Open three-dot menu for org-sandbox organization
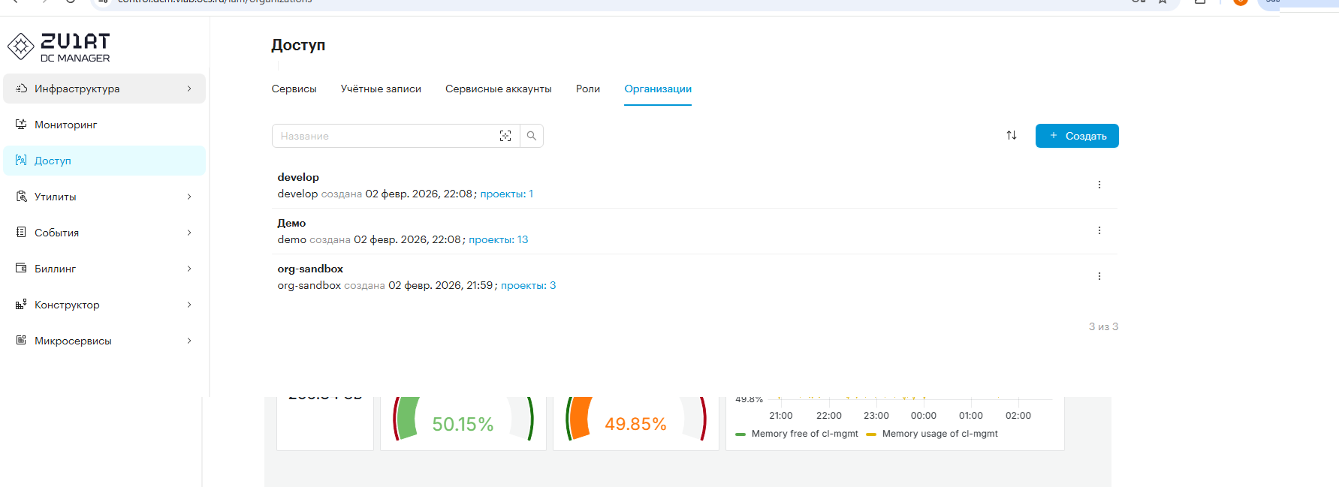The height and width of the screenshot is (487, 1339). point(1099,276)
